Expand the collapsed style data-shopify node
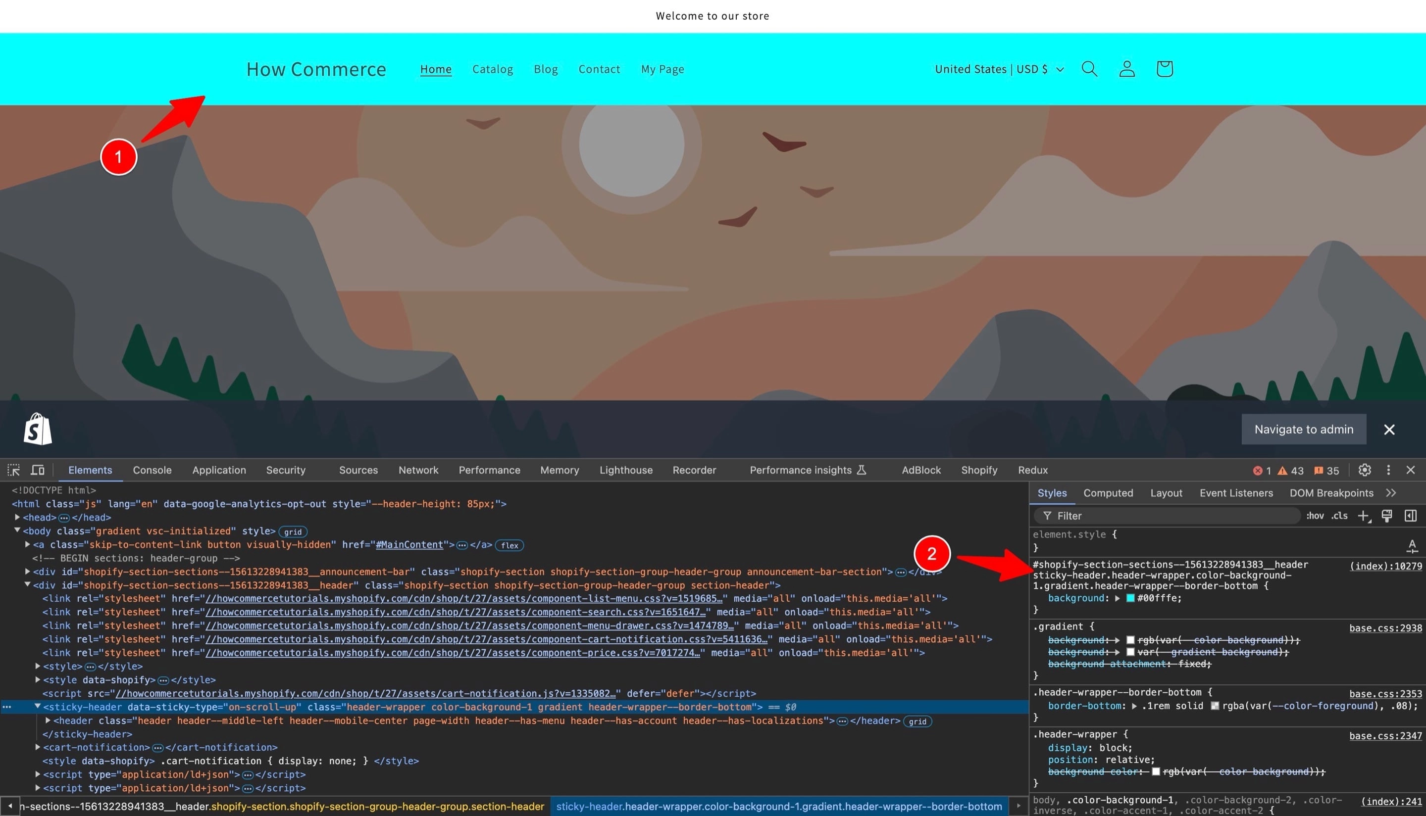1426x816 pixels. click(x=38, y=679)
